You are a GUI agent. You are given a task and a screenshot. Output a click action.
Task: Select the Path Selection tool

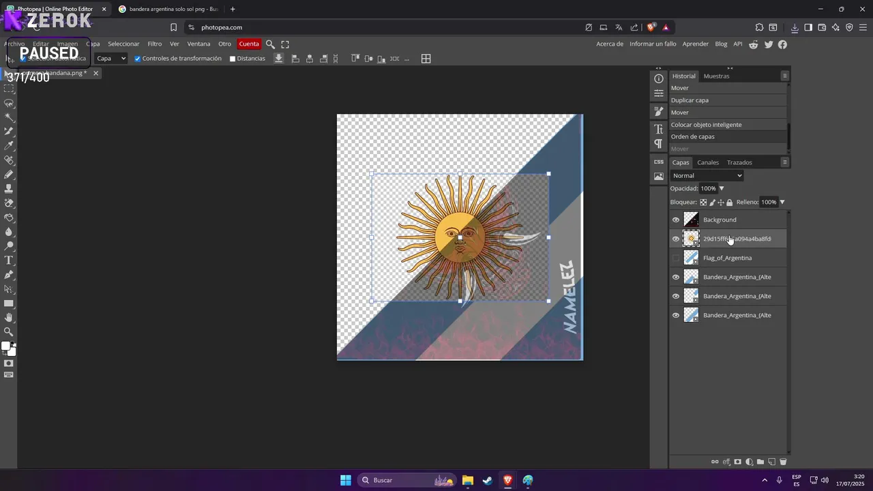tap(9, 289)
